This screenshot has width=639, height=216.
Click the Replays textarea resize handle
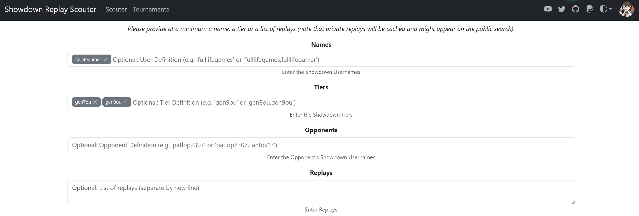click(573, 202)
